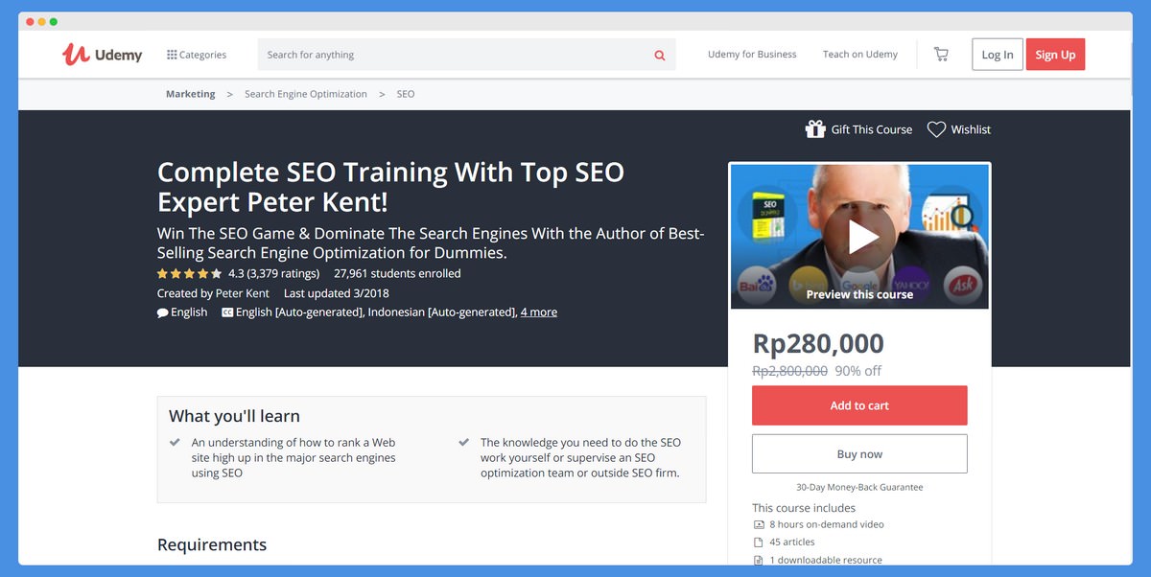Add course to Wishlist via heart icon
The height and width of the screenshot is (577, 1151).
click(x=936, y=129)
